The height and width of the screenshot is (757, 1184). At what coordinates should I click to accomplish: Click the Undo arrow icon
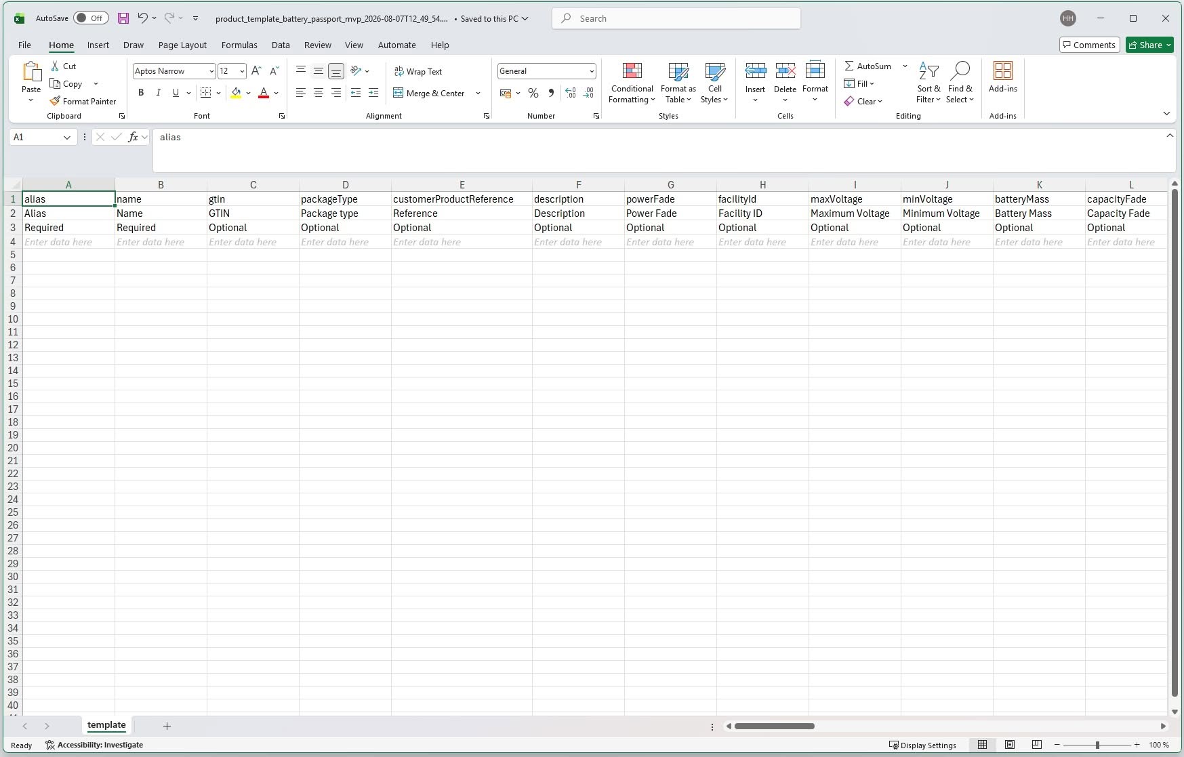click(142, 18)
